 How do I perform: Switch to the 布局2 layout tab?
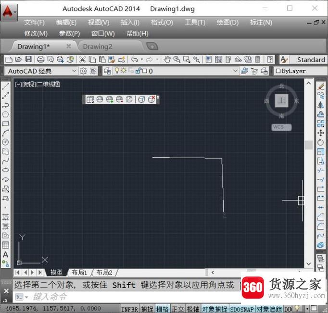pyautogui.click(x=104, y=272)
